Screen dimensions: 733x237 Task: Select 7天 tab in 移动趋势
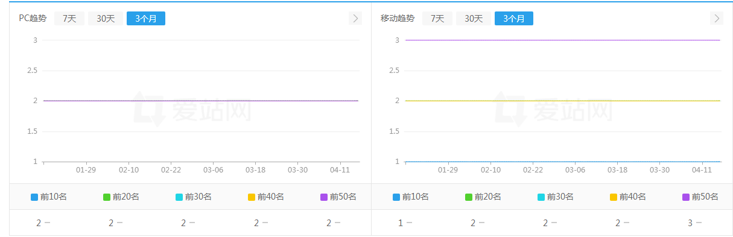[x=437, y=18]
